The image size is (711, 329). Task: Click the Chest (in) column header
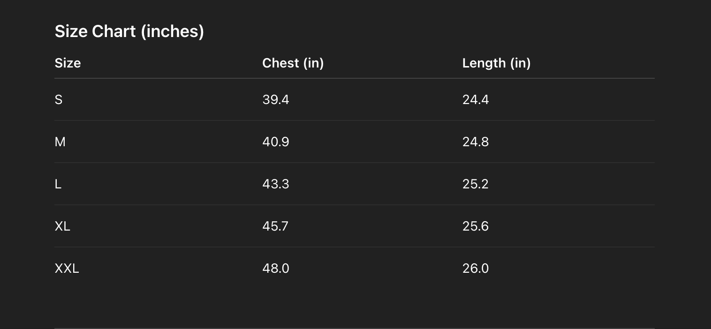(293, 63)
